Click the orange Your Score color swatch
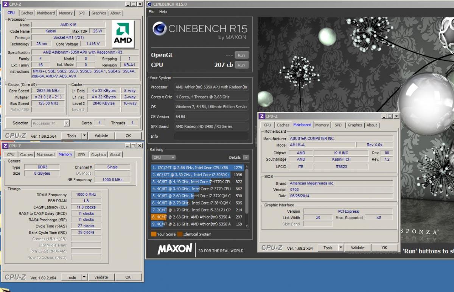 [x=154, y=234]
